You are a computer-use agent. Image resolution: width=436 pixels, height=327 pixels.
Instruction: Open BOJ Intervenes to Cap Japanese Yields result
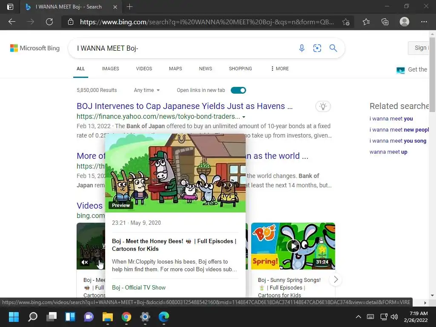(185, 106)
